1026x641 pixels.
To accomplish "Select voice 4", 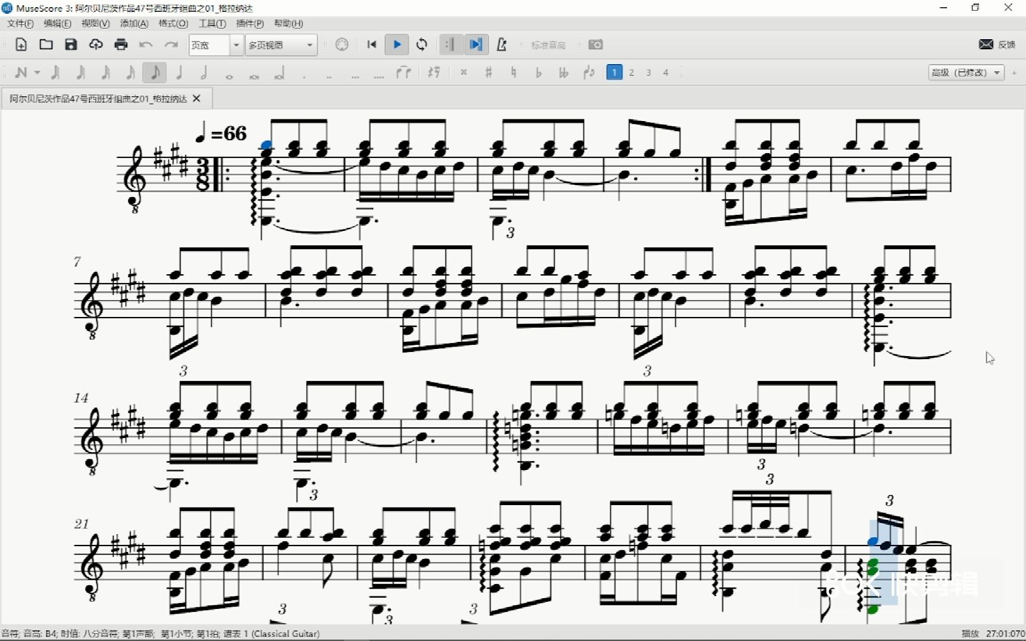I will (x=666, y=72).
